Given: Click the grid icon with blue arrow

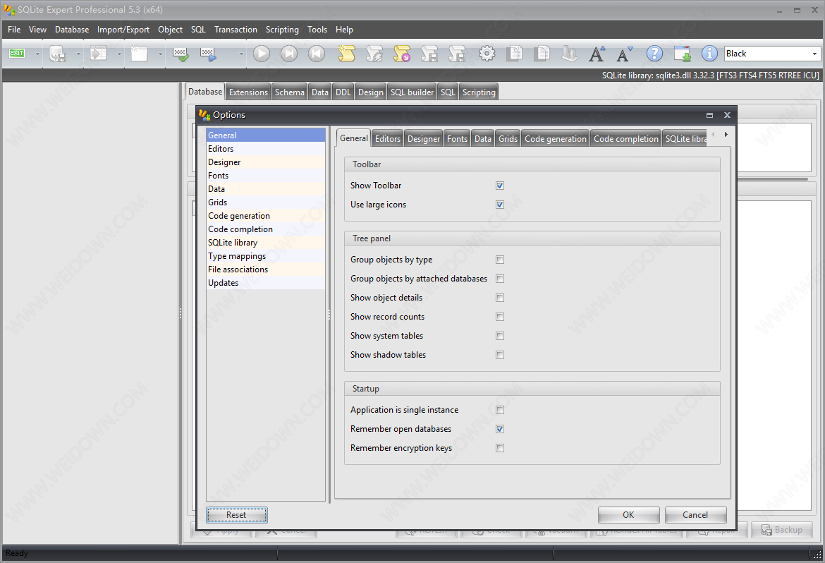Looking at the screenshot, I should (x=208, y=54).
